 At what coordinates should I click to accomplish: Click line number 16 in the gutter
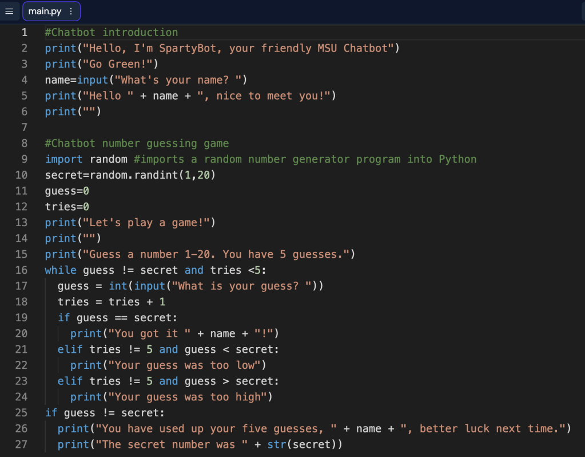coord(21,270)
